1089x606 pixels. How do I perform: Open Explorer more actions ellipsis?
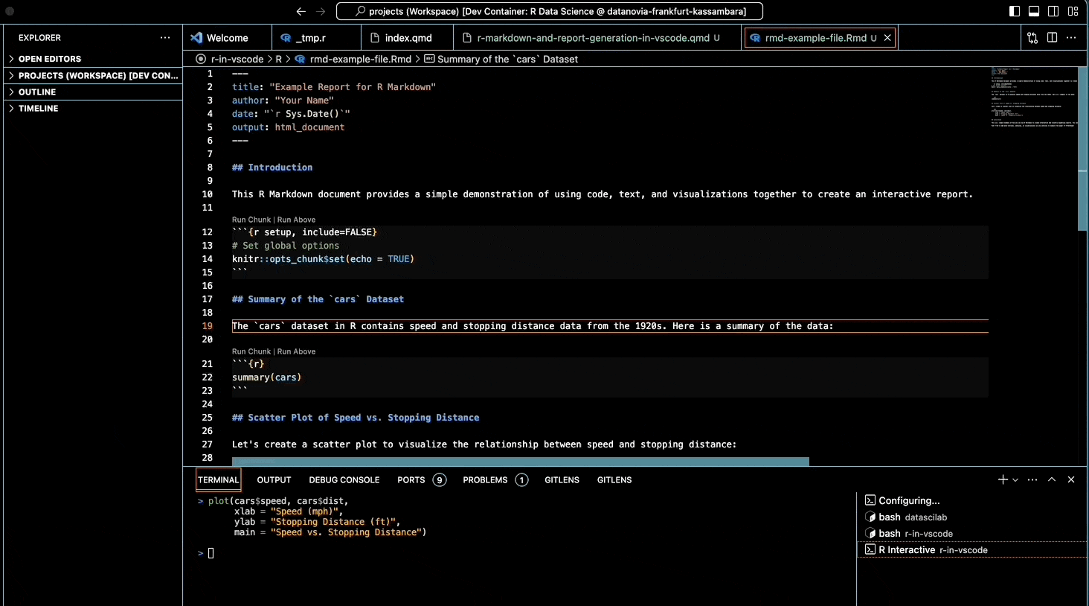[x=165, y=37]
